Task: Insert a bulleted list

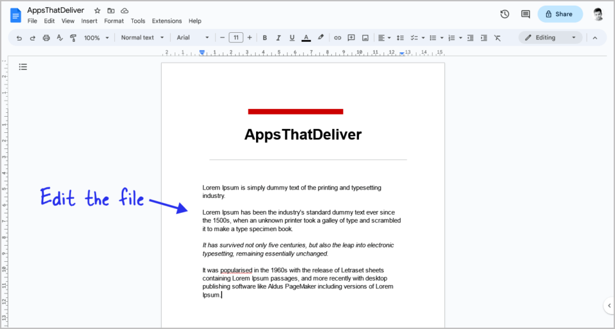Action: 433,38
